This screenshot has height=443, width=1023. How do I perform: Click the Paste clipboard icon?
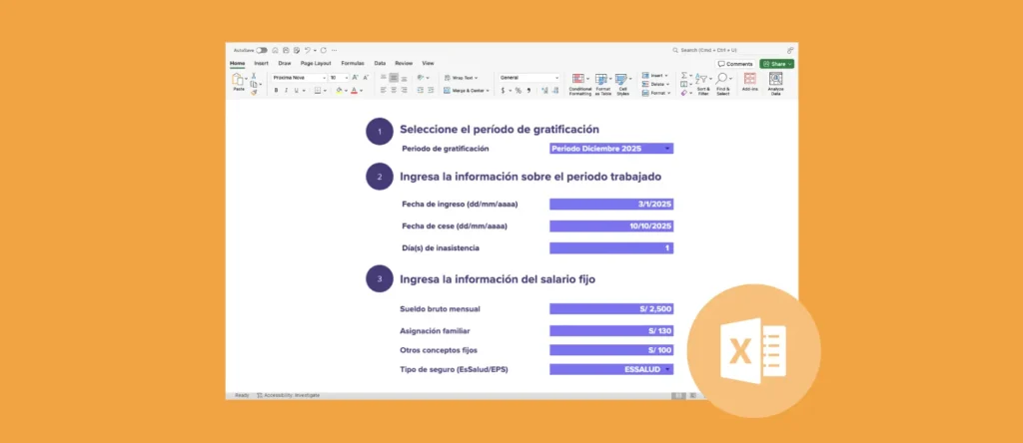239,81
